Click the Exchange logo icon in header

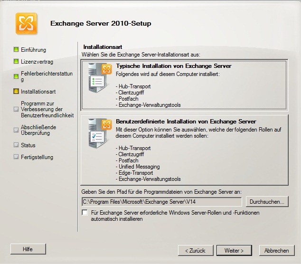pos(26,24)
